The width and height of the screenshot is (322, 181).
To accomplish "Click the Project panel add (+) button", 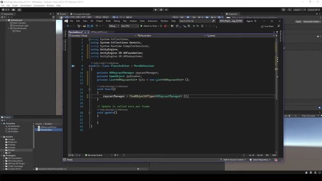I will 3,121.
